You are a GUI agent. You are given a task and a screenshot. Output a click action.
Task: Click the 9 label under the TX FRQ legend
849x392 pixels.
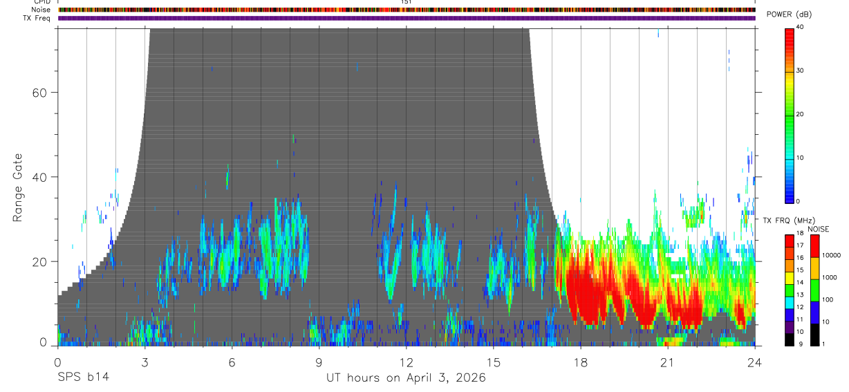click(801, 344)
